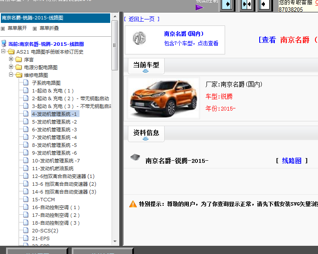Click the page icon of 4-发动机管理系统 -1

coord(26,114)
